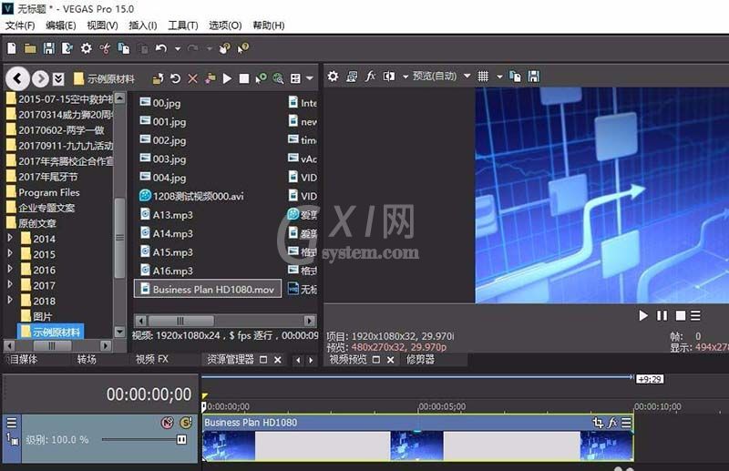Save the preview snapshot to file

point(534,77)
